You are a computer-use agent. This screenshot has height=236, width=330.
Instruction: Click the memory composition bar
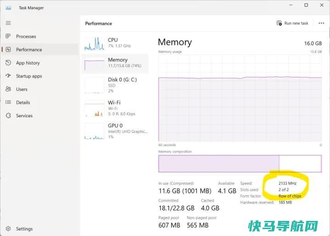tap(240, 164)
